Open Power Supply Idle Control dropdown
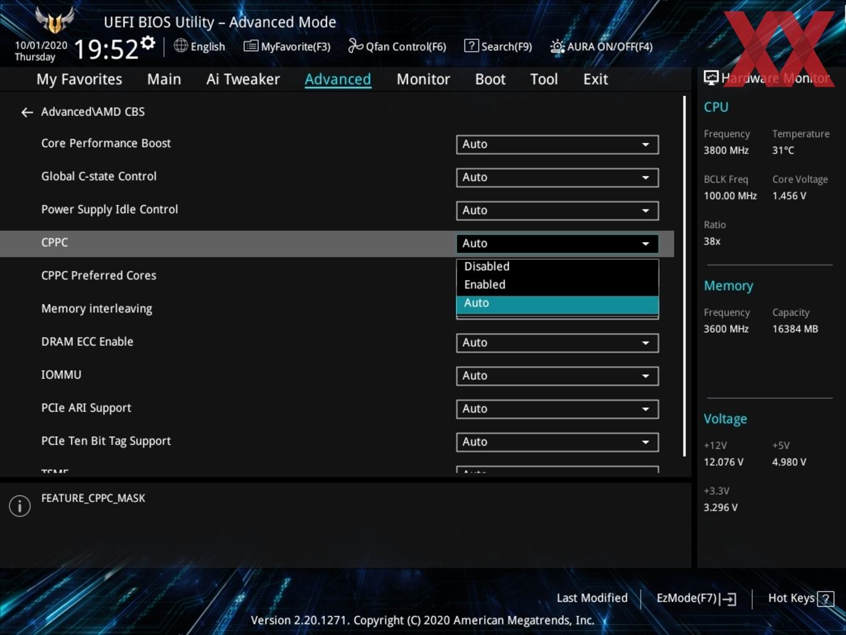This screenshot has width=846, height=635. click(x=557, y=210)
